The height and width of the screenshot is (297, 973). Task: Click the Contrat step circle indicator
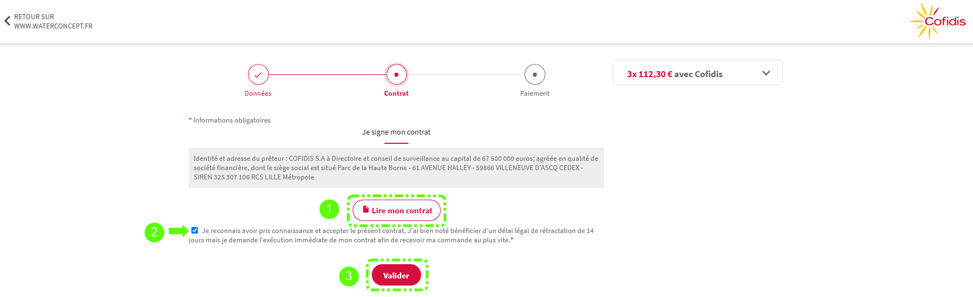click(396, 74)
